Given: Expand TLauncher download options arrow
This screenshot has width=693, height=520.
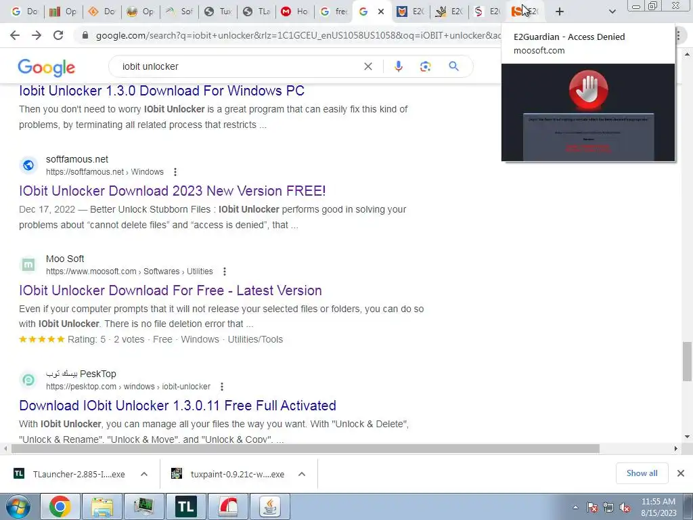Looking at the screenshot, I should tap(144, 474).
